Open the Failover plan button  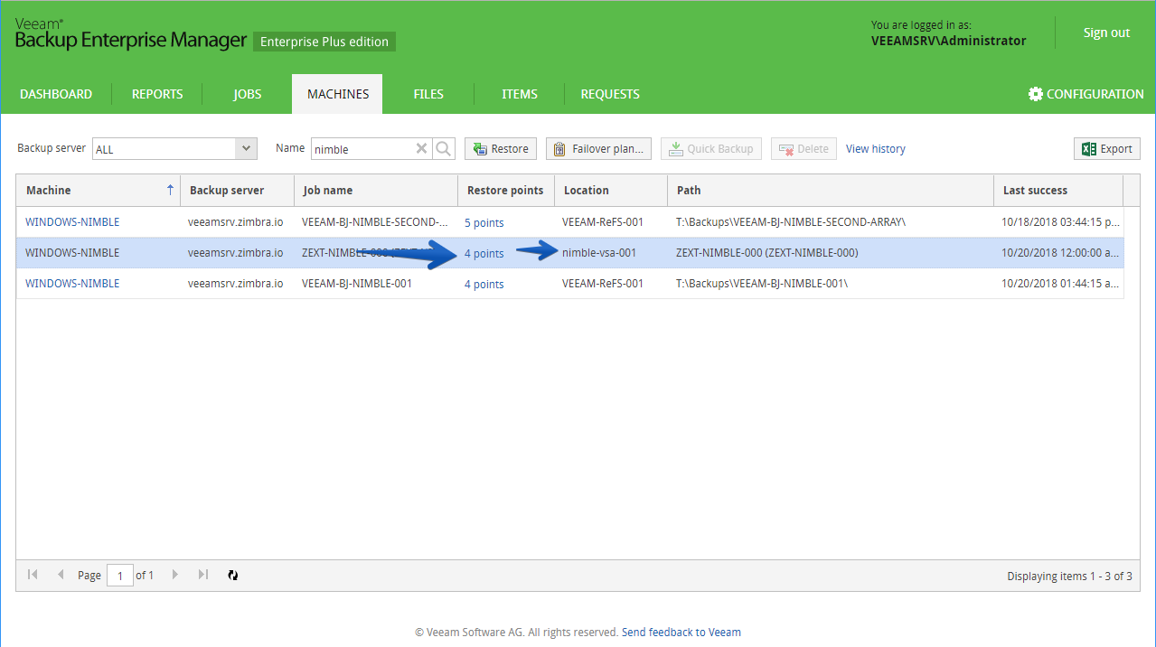(x=598, y=149)
